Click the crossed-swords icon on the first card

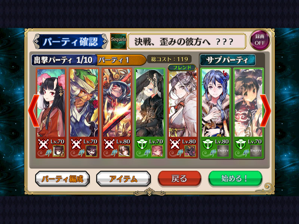click(x=43, y=144)
